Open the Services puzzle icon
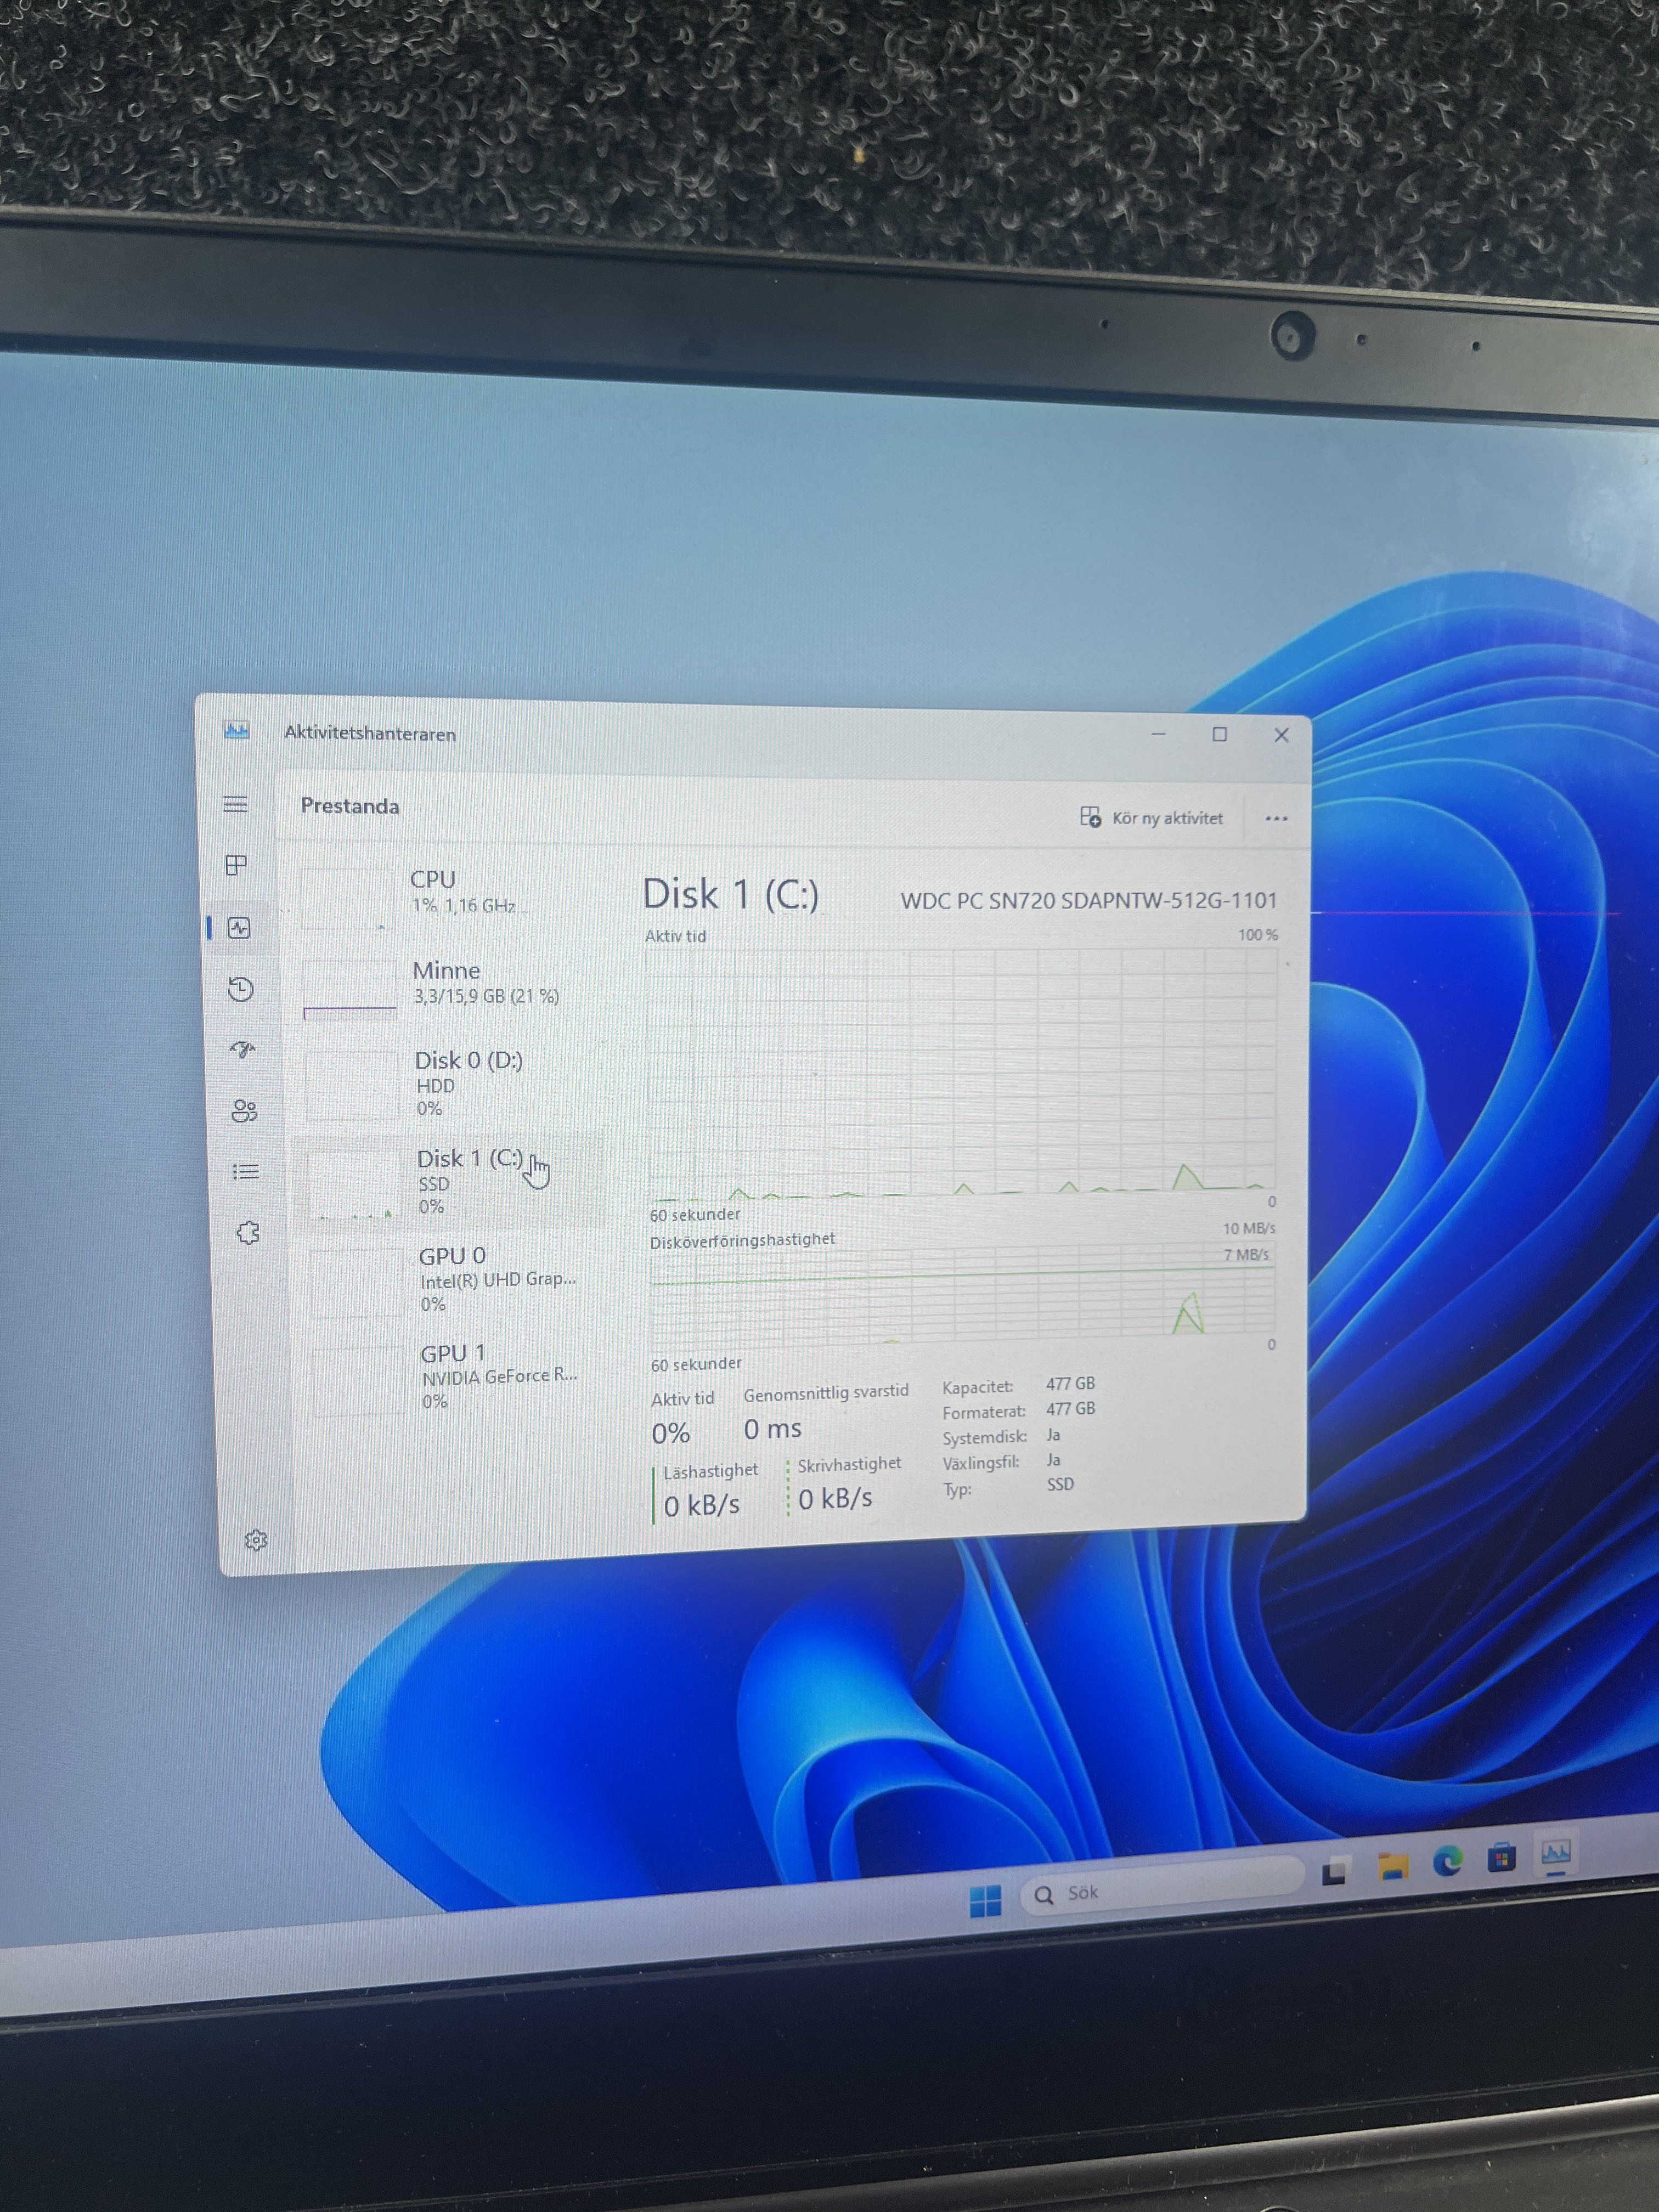The image size is (1659, 2212). click(248, 1233)
